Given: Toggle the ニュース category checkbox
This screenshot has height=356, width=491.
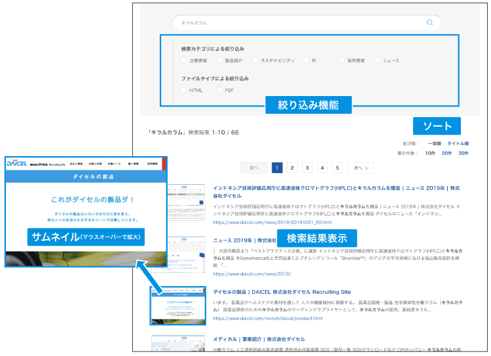Looking at the screenshot, I should (377, 60).
